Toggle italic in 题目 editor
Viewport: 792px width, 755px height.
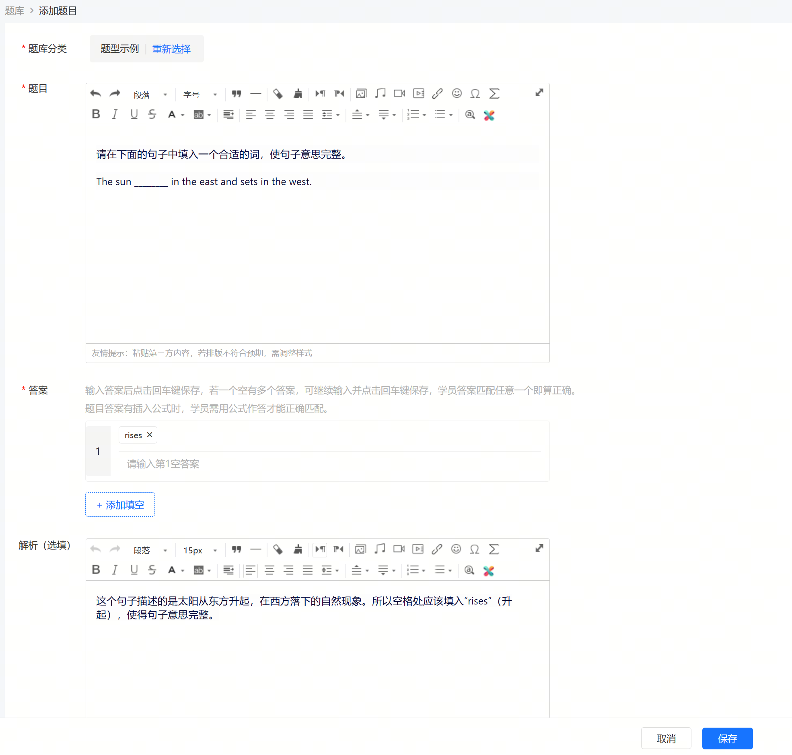[115, 114]
